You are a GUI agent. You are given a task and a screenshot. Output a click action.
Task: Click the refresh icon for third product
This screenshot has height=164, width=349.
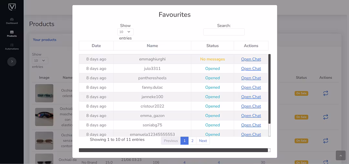point(325,141)
